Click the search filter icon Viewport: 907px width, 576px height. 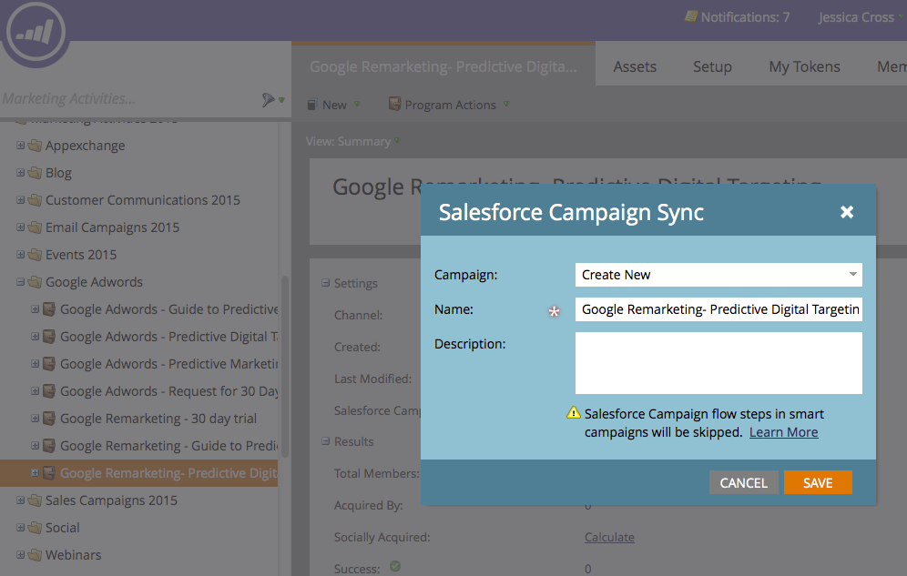point(269,99)
